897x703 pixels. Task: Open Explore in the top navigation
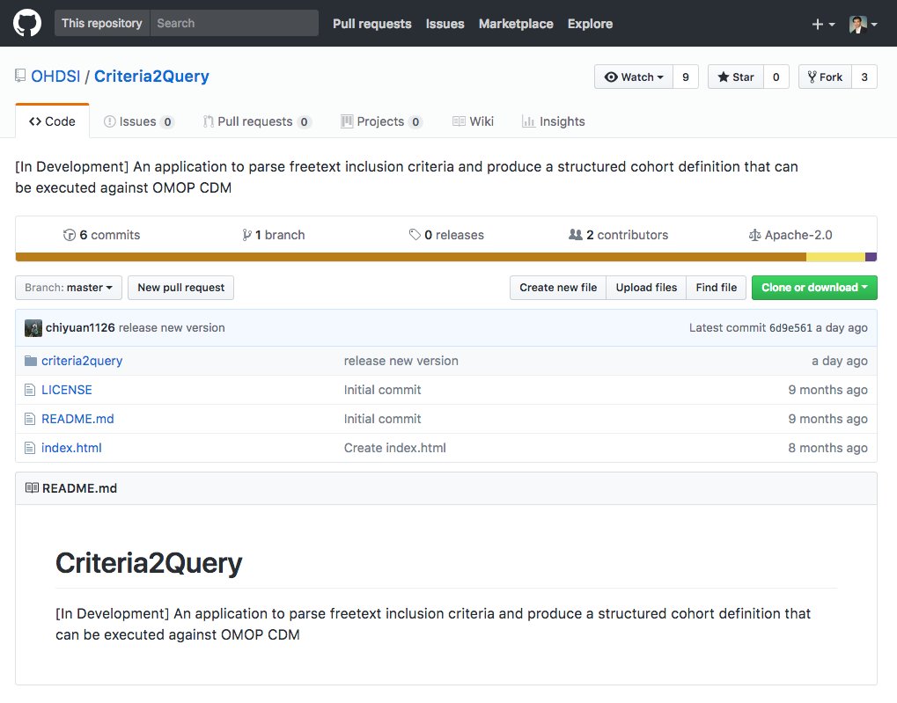tap(590, 24)
